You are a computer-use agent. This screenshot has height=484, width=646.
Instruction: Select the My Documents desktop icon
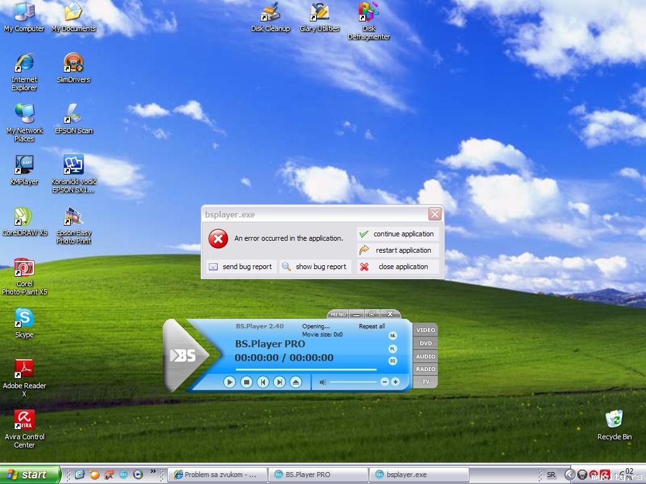click(x=73, y=17)
